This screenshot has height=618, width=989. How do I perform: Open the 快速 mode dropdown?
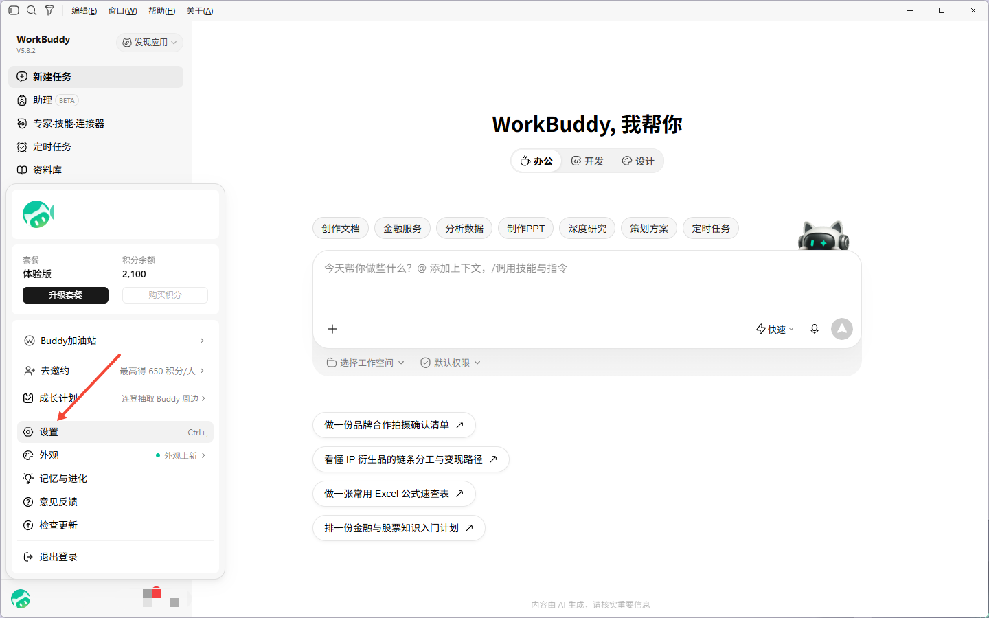(775, 330)
